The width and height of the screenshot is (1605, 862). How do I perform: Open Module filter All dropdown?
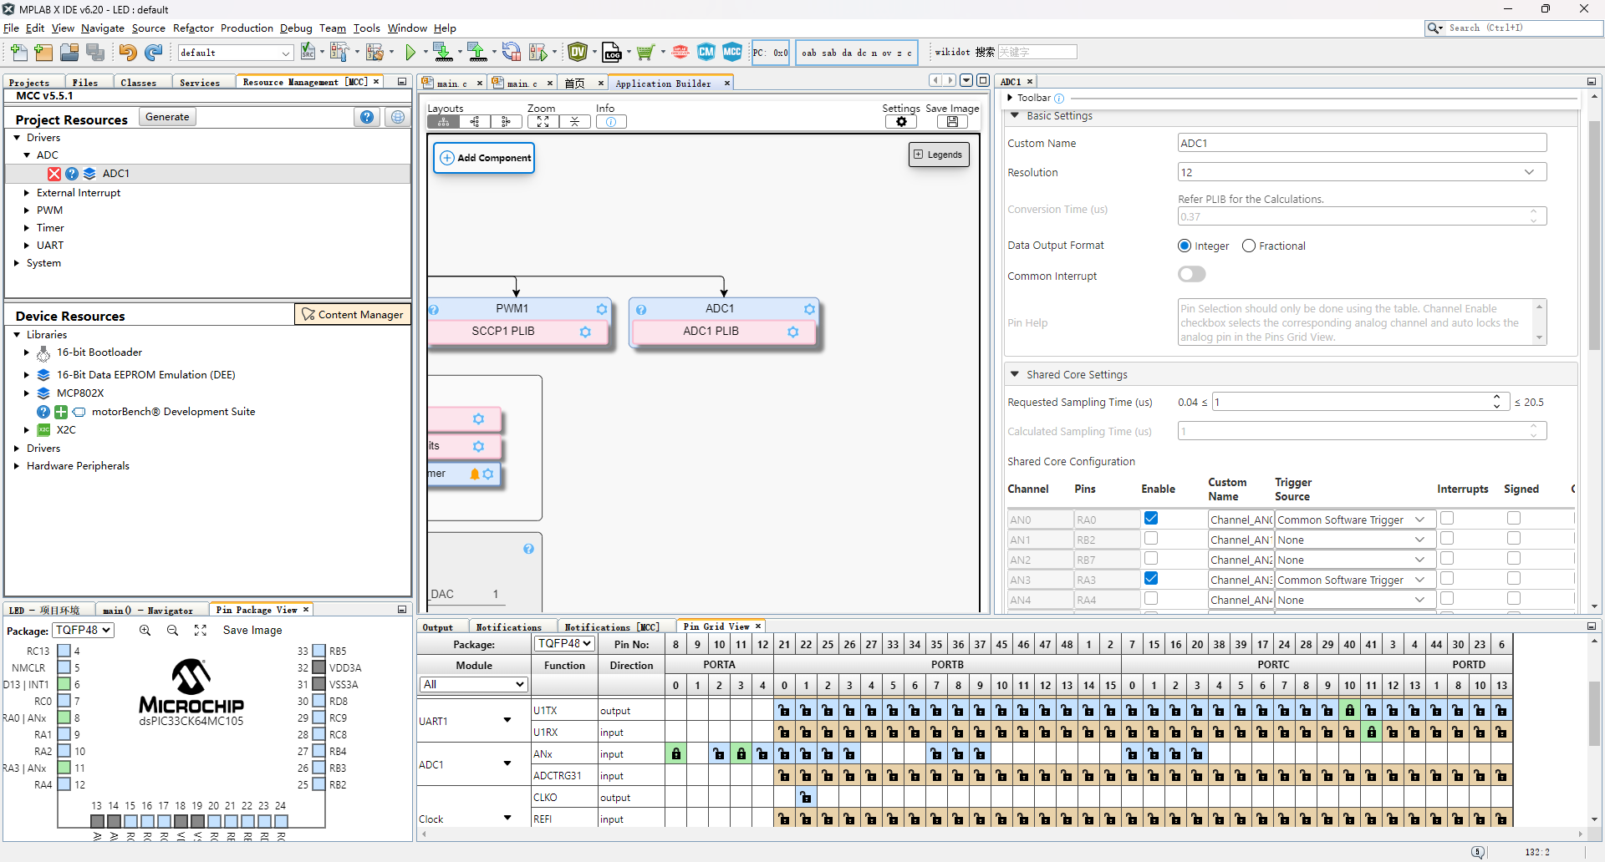(473, 684)
